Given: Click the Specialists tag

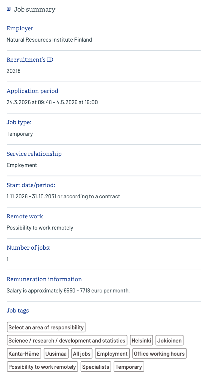Looking at the screenshot, I should (x=96, y=367).
